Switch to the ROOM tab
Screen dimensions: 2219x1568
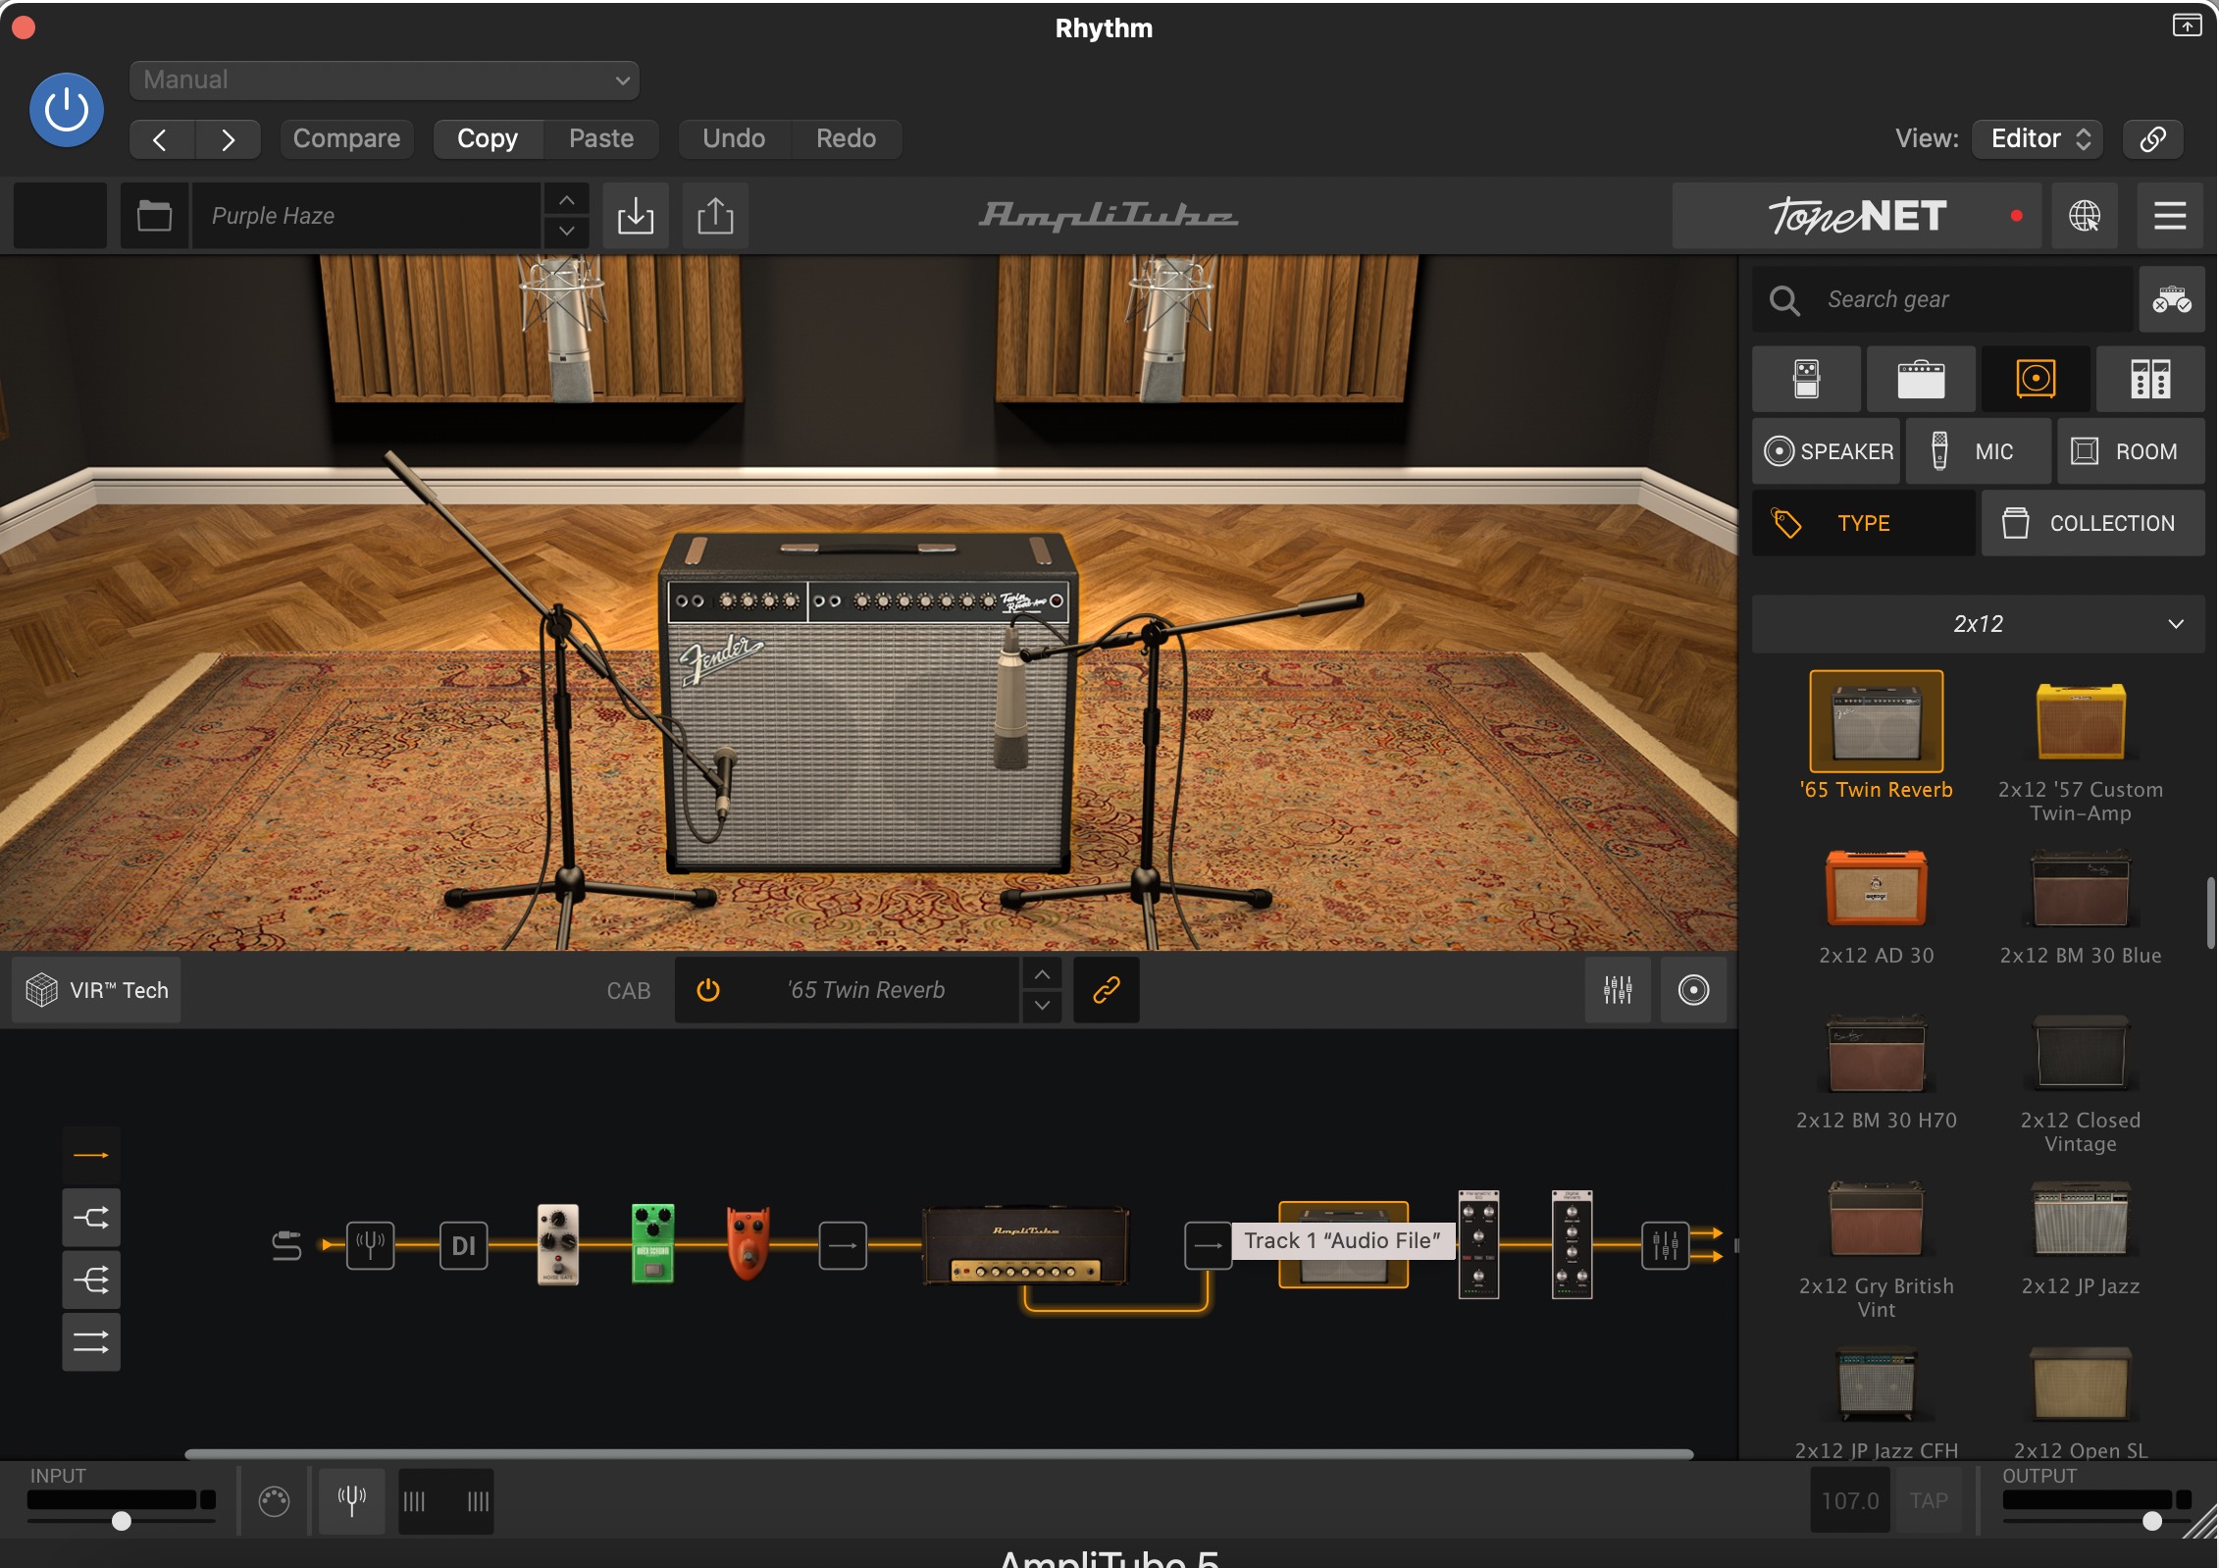pos(2131,451)
